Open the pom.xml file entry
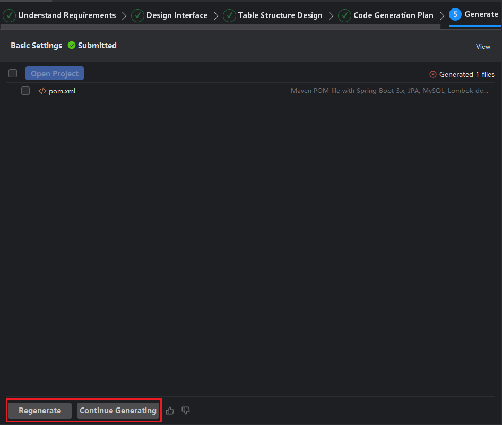 [x=62, y=91]
